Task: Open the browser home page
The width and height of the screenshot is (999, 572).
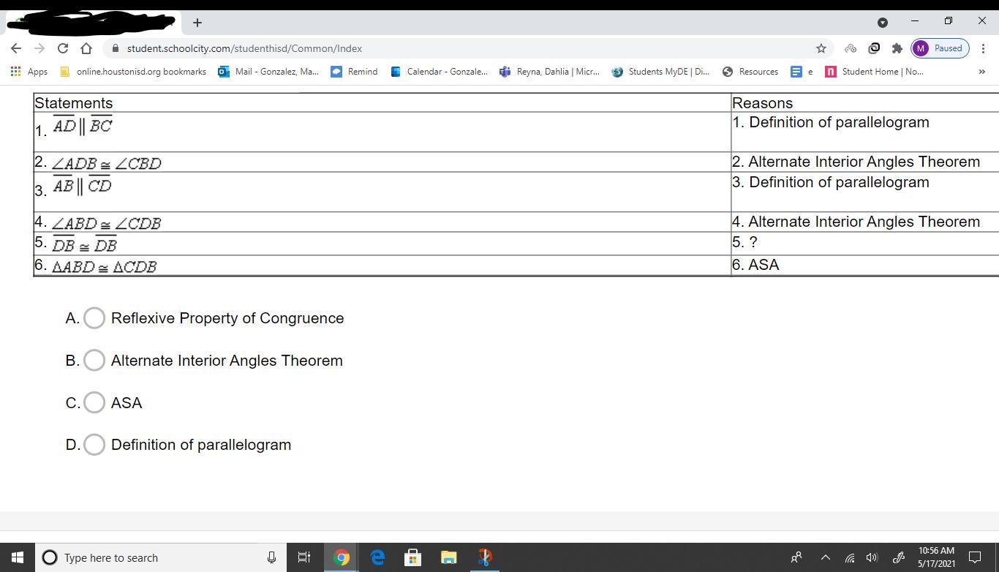Action: click(86, 48)
